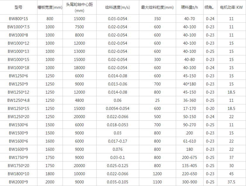Click the 头尾轮轴中心距 column header

point(79,7)
